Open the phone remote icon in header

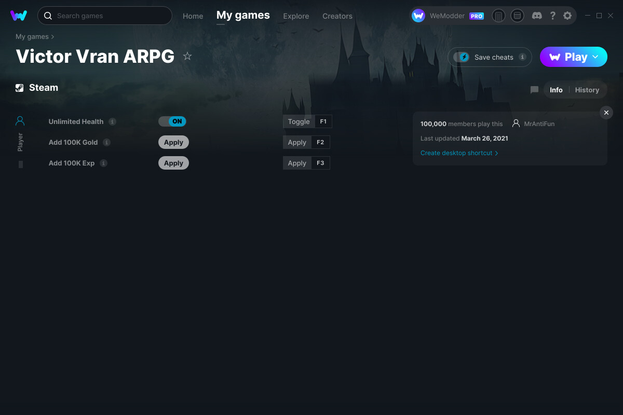(x=498, y=16)
